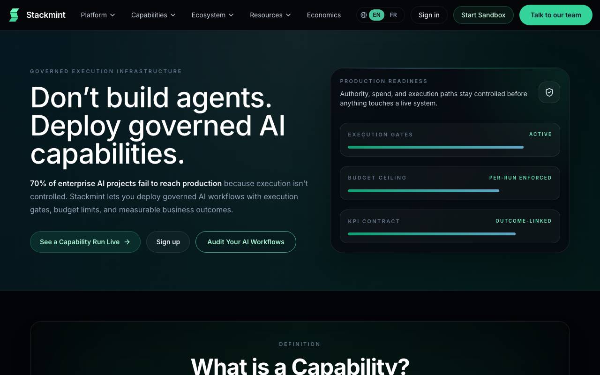
Task: Switch language to FR
Action: click(393, 15)
